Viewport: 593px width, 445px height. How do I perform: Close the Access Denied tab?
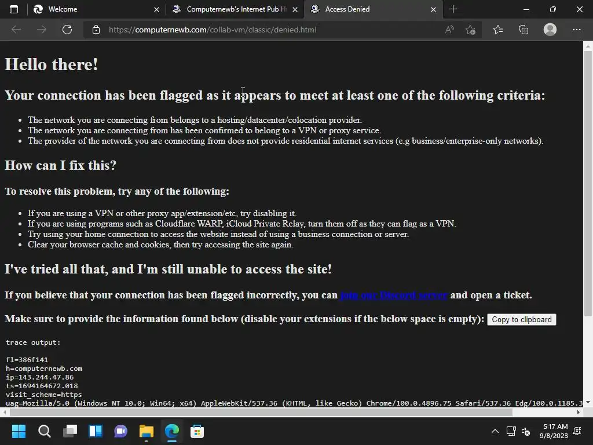point(433,9)
